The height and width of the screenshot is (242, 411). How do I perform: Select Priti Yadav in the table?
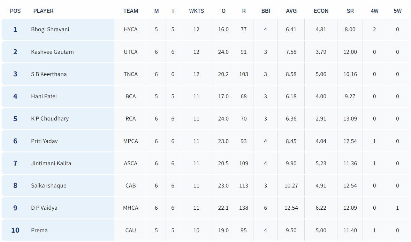pos(44,141)
